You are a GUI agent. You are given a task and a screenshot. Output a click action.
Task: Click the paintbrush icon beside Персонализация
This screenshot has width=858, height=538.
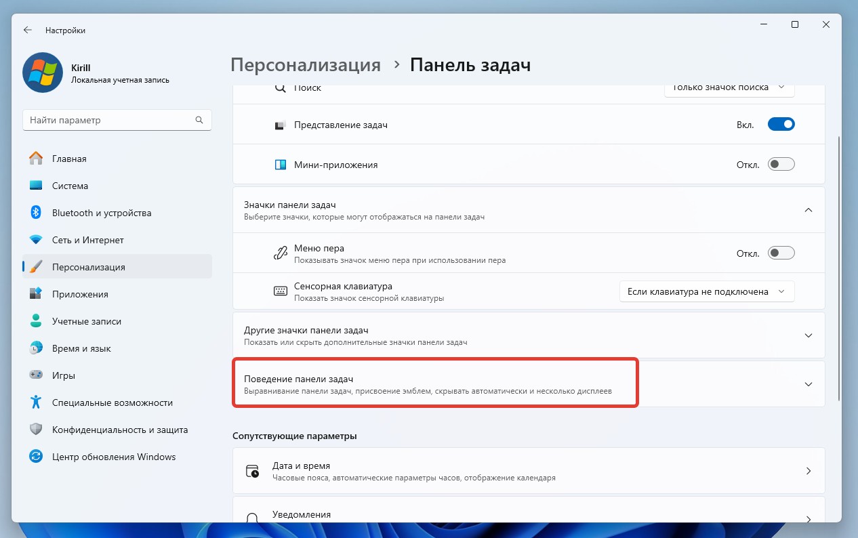37,267
